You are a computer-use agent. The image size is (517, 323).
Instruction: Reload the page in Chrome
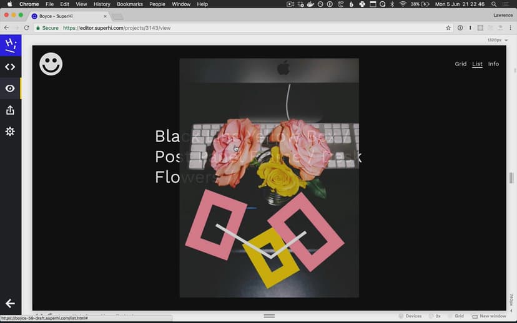[27, 28]
